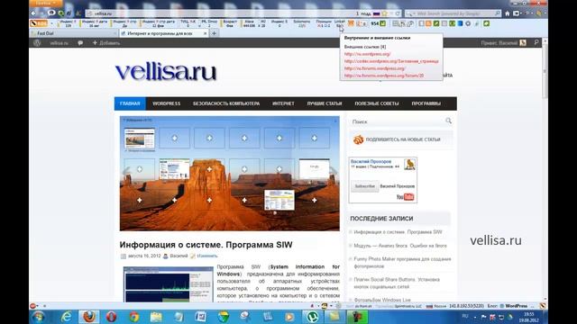
Task: Open Opera from the taskbar
Action: point(111,317)
